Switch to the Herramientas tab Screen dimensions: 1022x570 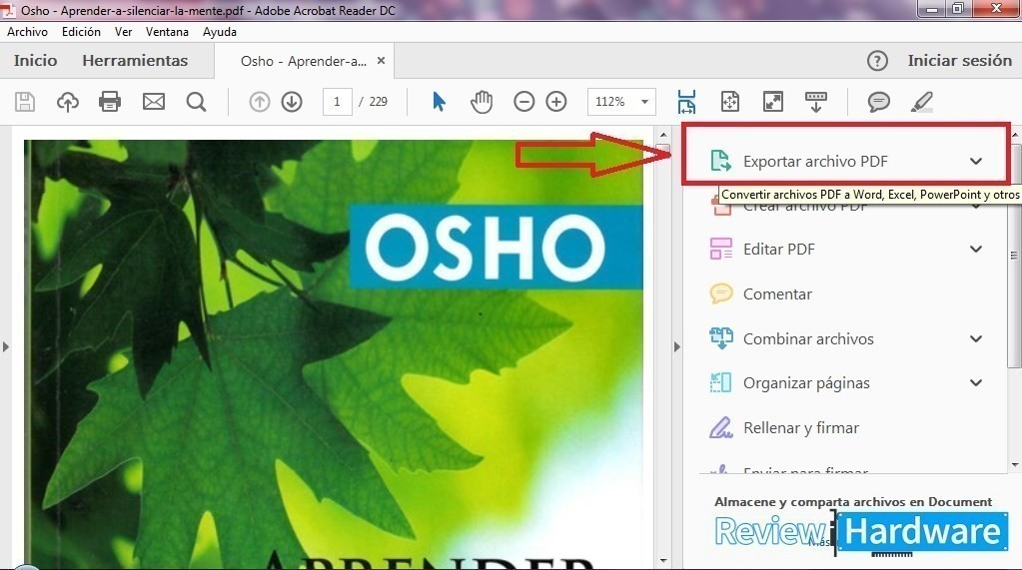click(x=135, y=61)
